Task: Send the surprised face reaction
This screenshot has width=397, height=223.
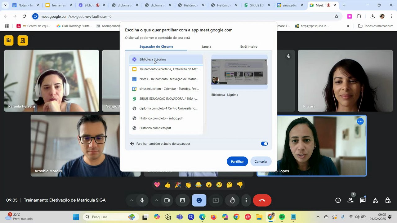Action: click(x=209, y=185)
